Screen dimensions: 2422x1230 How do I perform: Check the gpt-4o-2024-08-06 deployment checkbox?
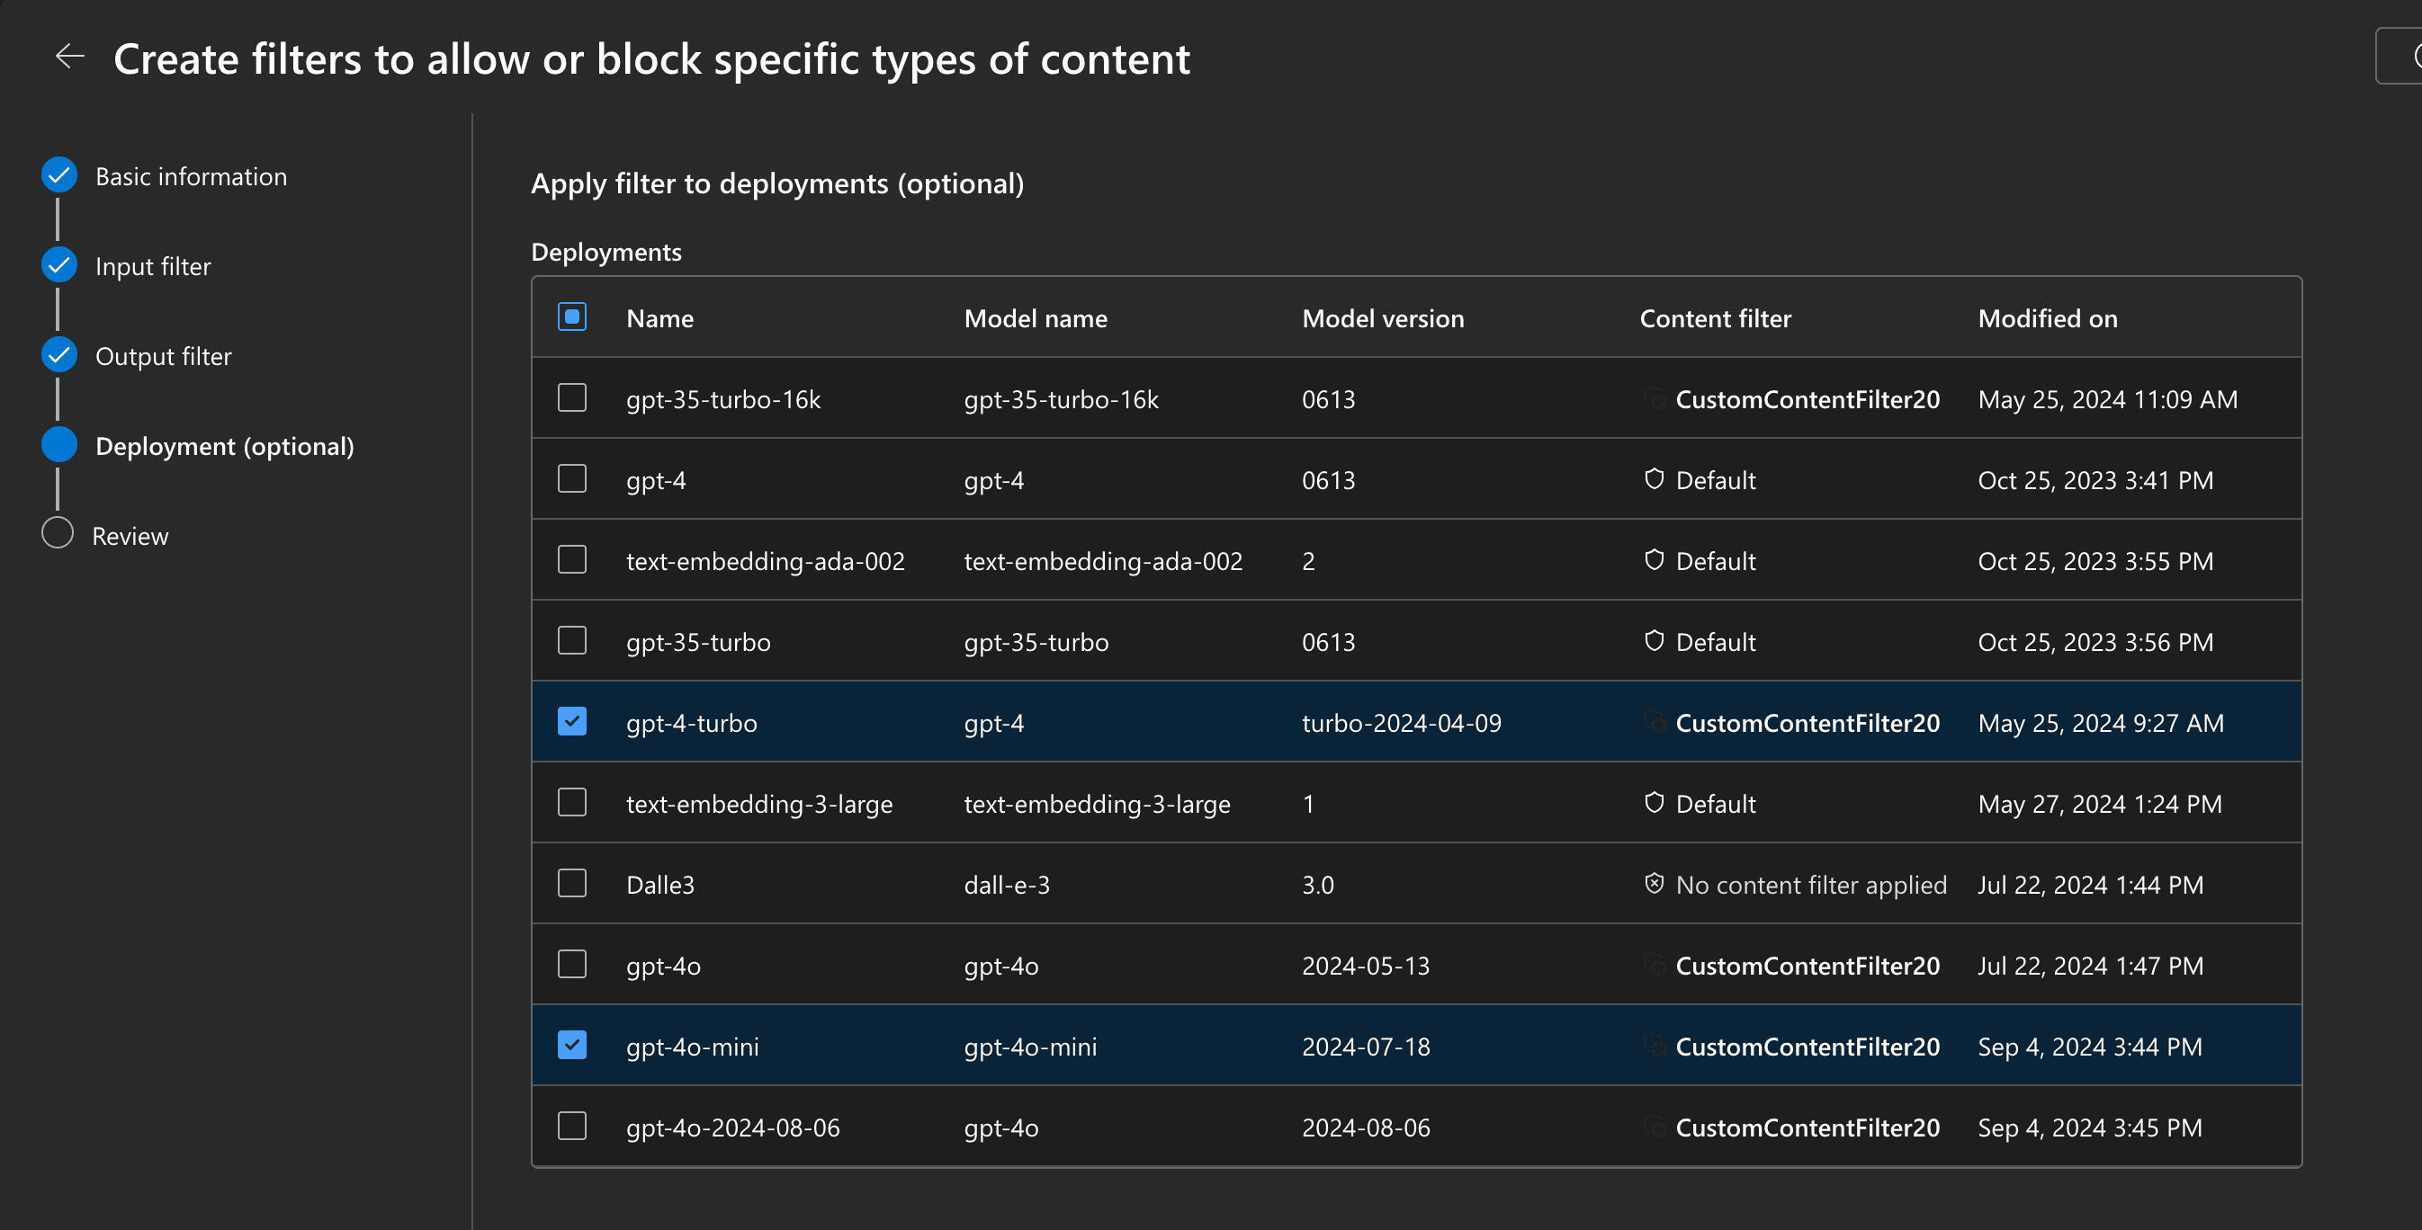click(x=571, y=1125)
